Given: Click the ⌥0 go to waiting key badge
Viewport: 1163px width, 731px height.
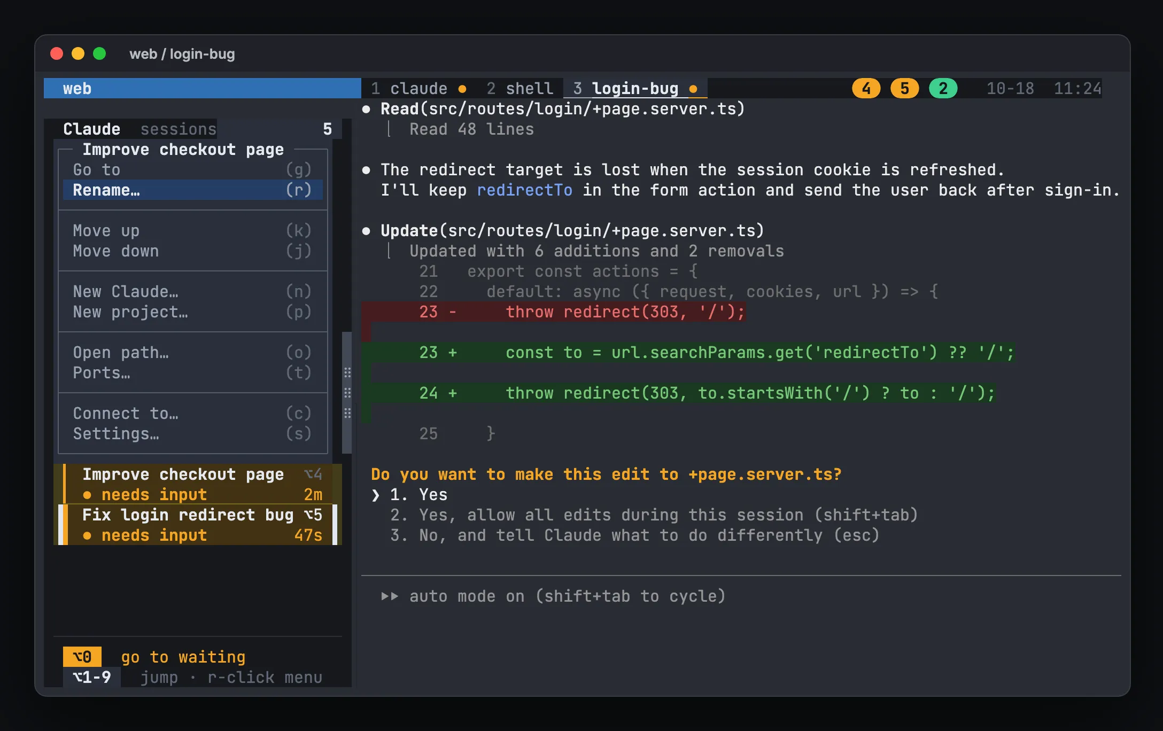Looking at the screenshot, I should tap(82, 657).
